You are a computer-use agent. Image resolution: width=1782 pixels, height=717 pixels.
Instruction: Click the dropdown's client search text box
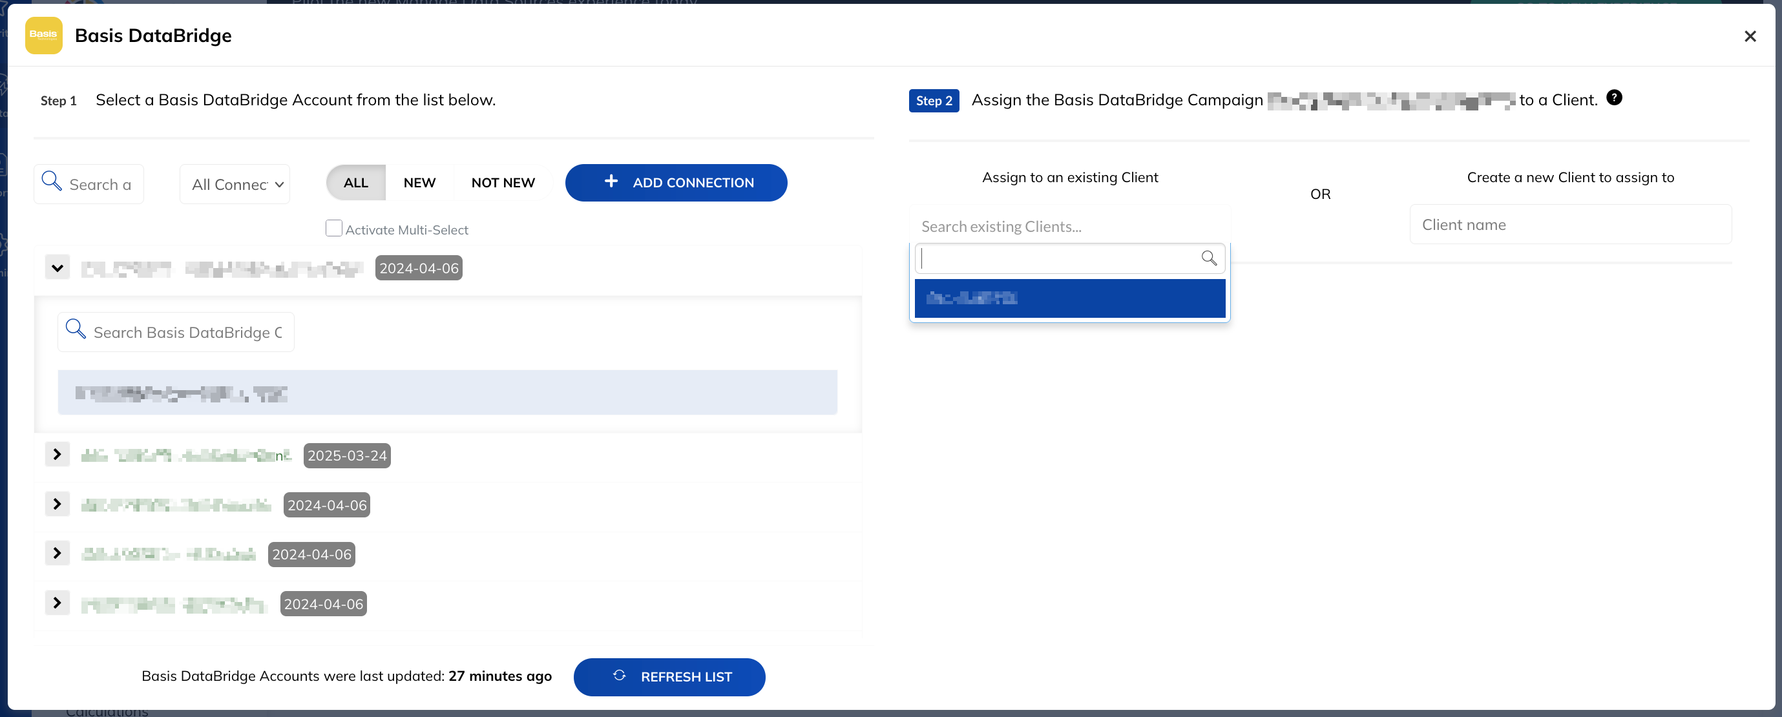tap(1069, 258)
